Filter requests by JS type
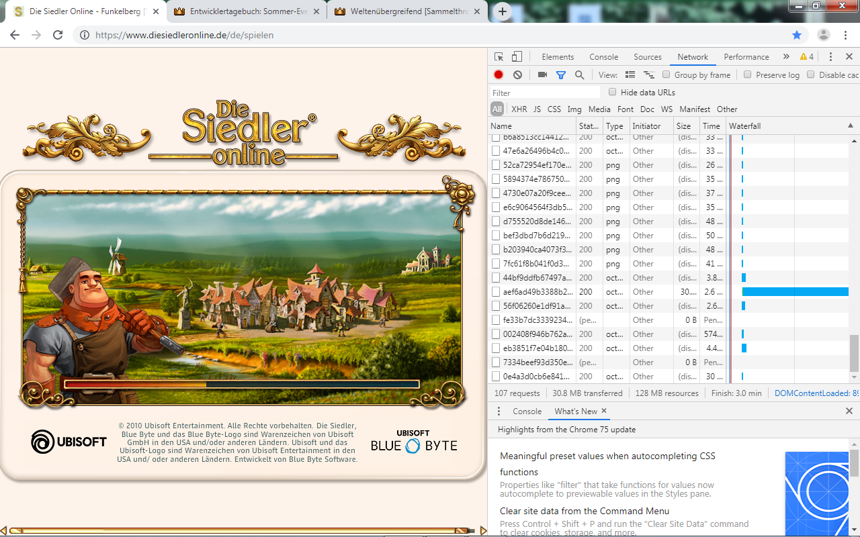 tap(537, 109)
